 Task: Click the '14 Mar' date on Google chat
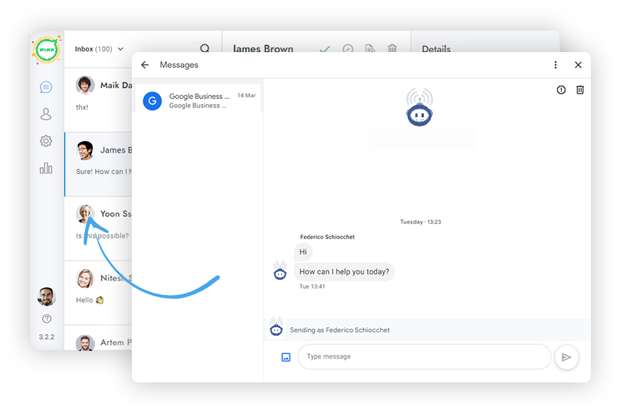(x=246, y=95)
